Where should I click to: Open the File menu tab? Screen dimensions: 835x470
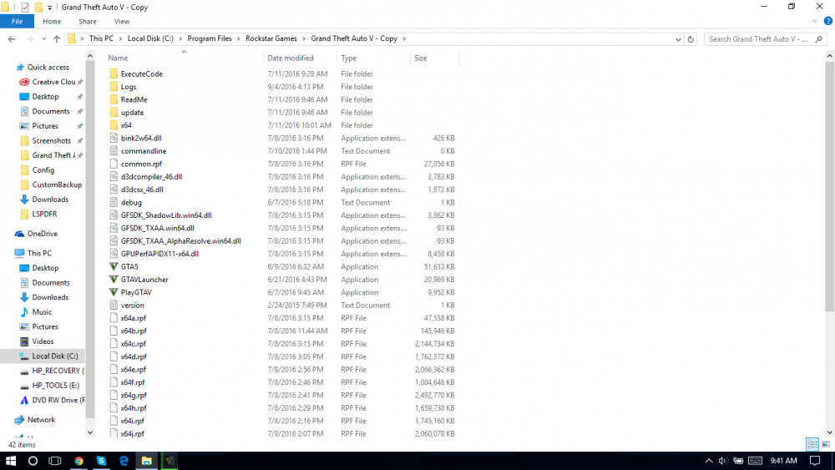pyautogui.click(x=17, y=22)
